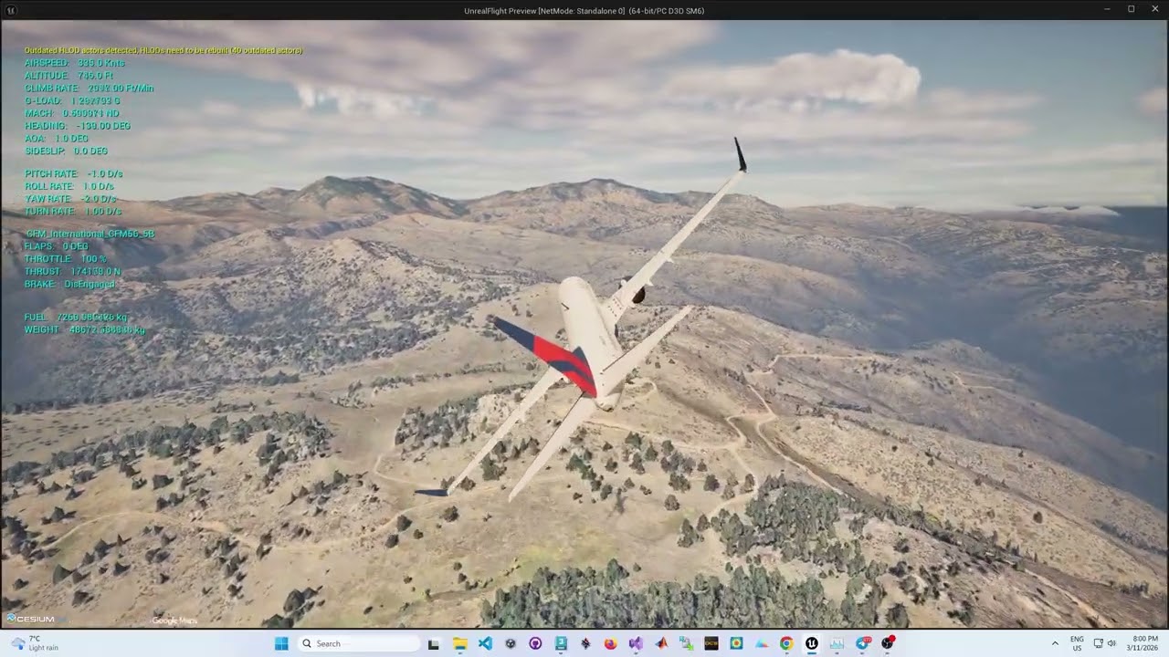Click the AOA readout

pyautogui.click(x=57, y=139)
